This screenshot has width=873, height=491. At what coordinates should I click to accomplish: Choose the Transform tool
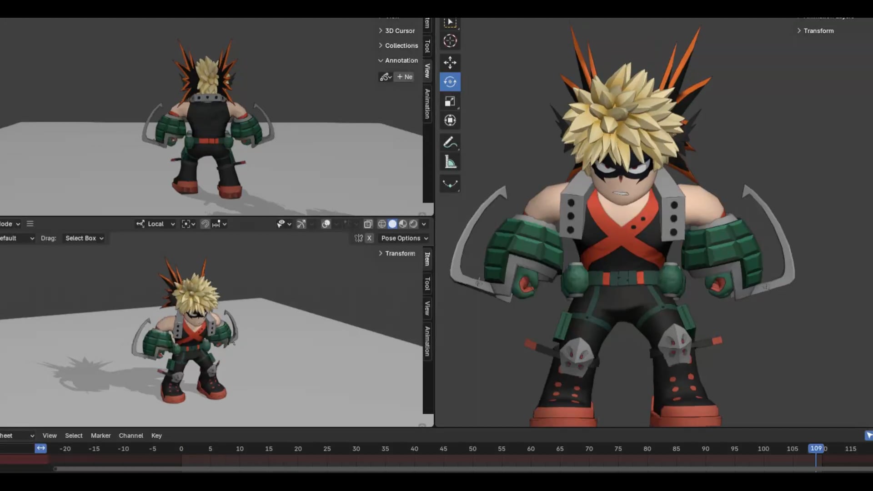(x=450, y=120)
